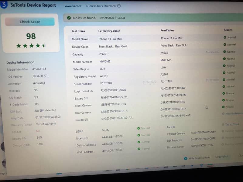Click the SIM Lock value No SIM detected

tap(45, 110)
